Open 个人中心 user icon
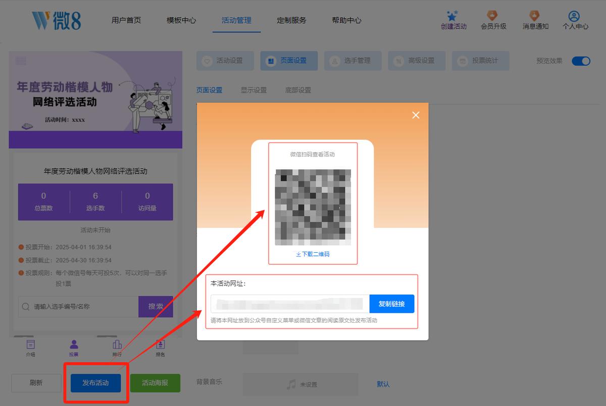Viewport: 606px width, 406px height. point(574,16)
